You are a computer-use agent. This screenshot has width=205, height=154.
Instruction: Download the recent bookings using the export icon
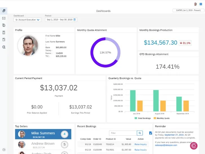pyautogui.click(x=150, y=133)
